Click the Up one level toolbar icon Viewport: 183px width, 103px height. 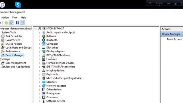click(x=6, y=23)
